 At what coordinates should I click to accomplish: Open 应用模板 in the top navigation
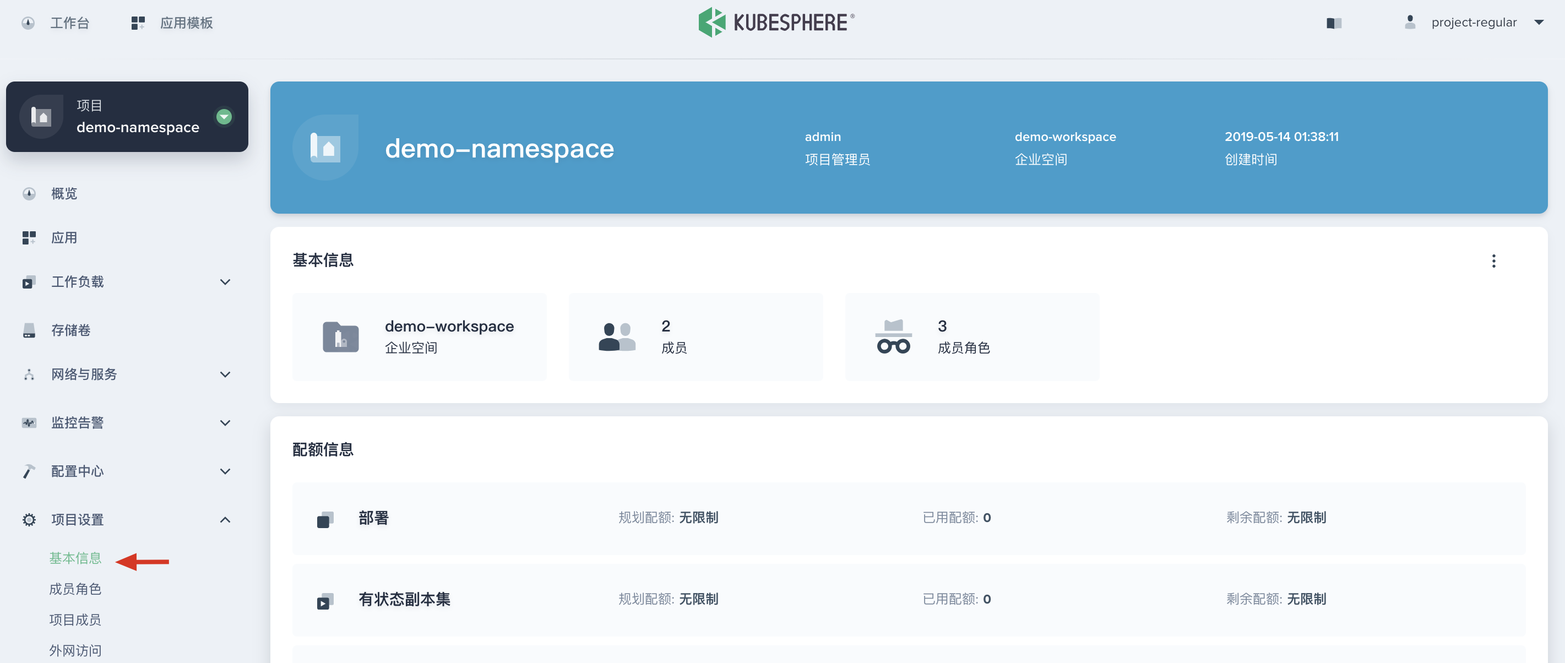(x=186, y=23)
